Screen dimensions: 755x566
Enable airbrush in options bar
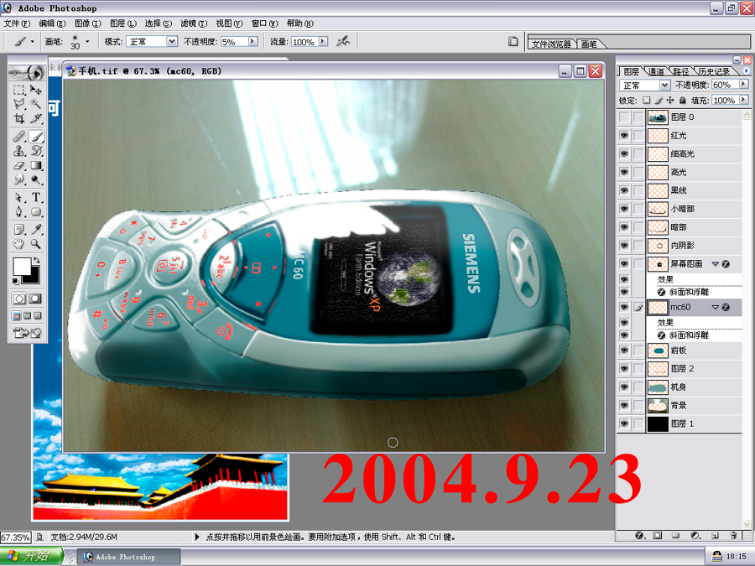[x=342, y=42]
